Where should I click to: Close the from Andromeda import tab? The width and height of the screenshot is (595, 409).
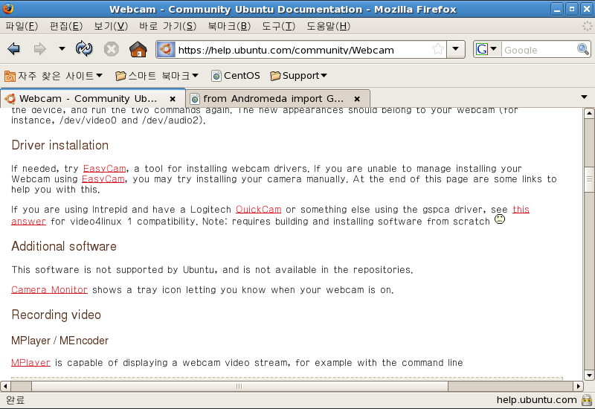[357, 99]
